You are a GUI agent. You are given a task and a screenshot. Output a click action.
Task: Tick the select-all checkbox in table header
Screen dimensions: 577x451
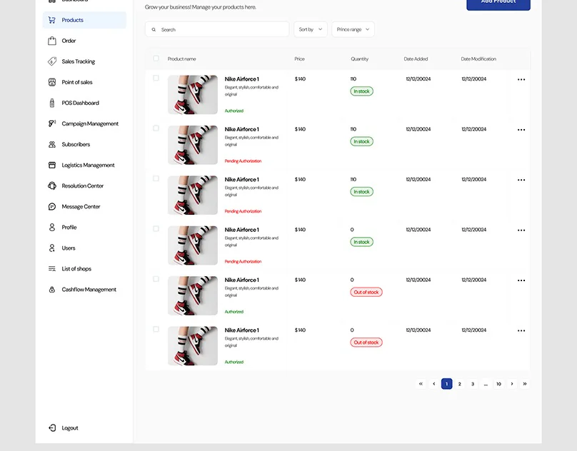[x=156, y=58]
